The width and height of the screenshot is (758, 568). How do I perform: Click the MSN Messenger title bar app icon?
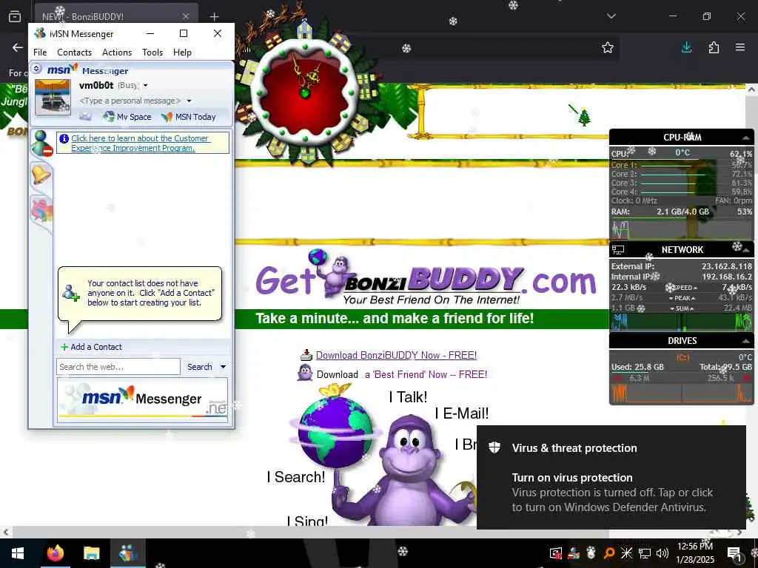pos(40,33)
